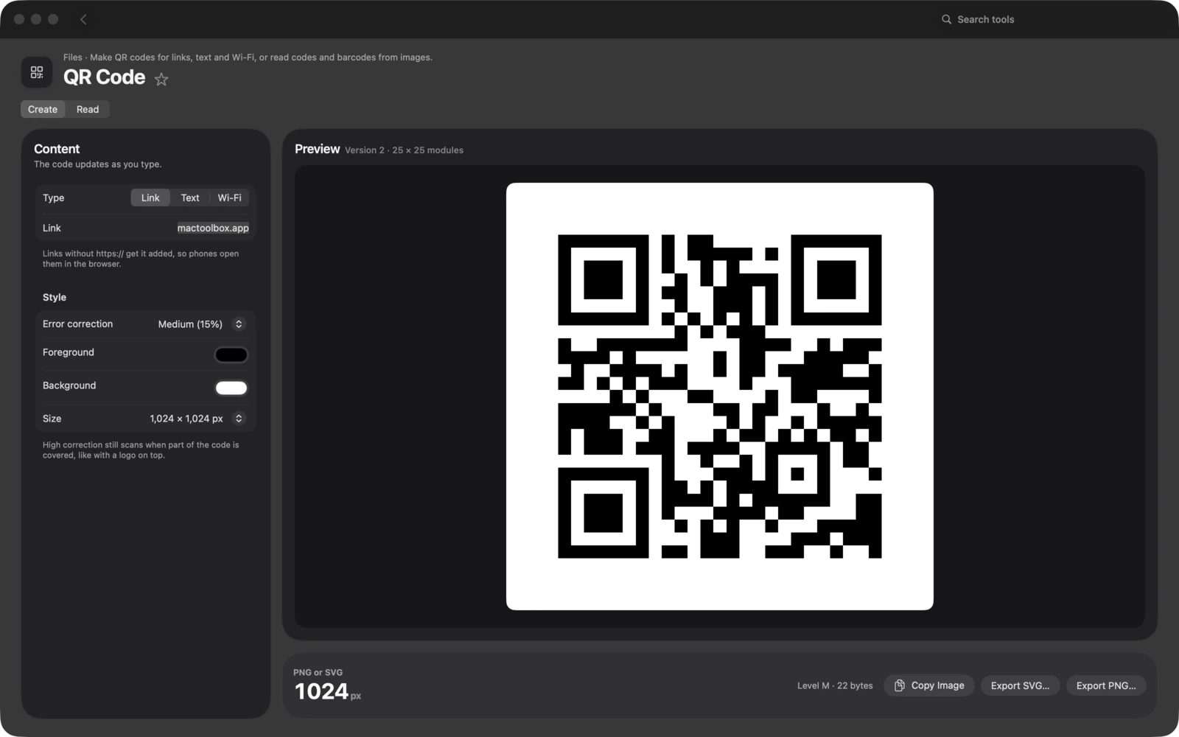The height and width of the screenshot is (737, 1179).
Task: Select the Wi-Fi content type
Action: point(229,198)
